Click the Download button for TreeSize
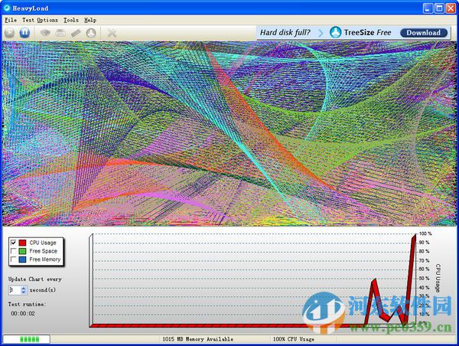 click(424, 33)
